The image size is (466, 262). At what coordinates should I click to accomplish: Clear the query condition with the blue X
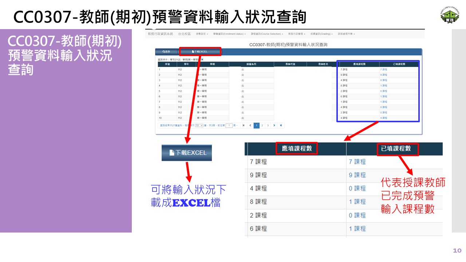[x=202, y=59]
